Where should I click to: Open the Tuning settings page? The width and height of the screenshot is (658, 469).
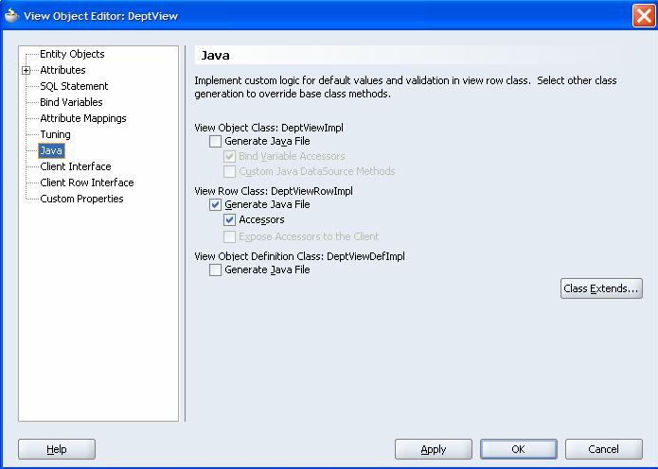pos(55,134)
